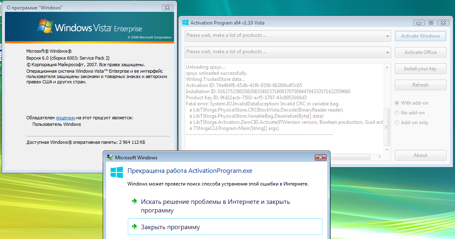Click the 'Writing TrustedStore data...' log line

point(215,79)
